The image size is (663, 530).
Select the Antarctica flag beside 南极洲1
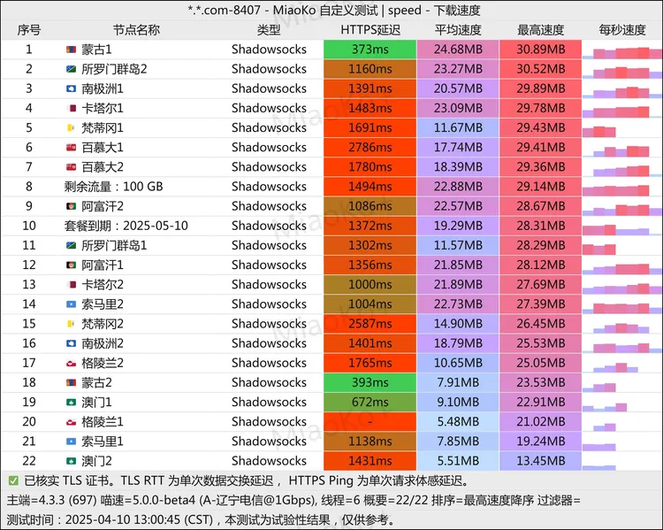point(72,88)
